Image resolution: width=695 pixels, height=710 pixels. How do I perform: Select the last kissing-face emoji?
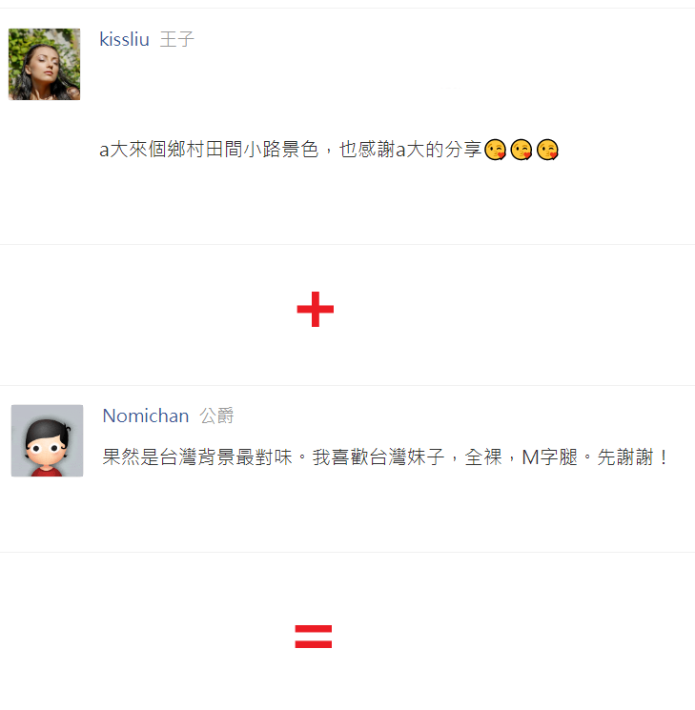(547, 150)
